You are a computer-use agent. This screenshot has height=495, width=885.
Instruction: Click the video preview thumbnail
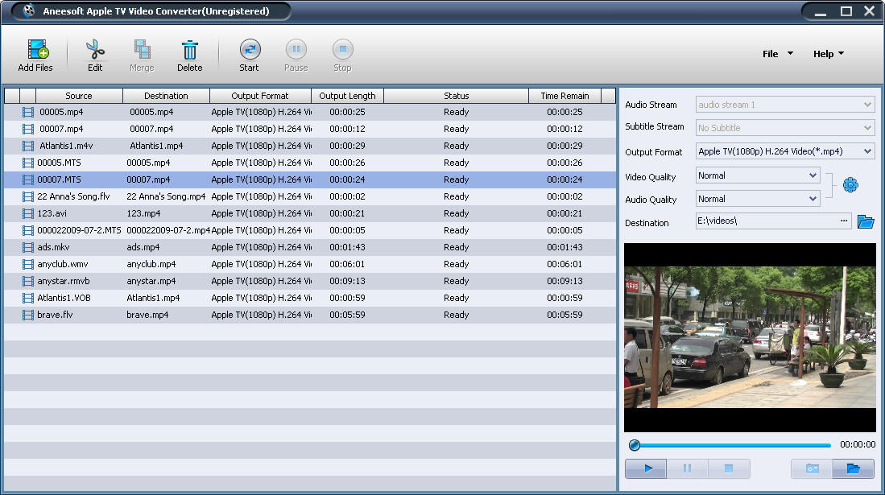point(750,337)
